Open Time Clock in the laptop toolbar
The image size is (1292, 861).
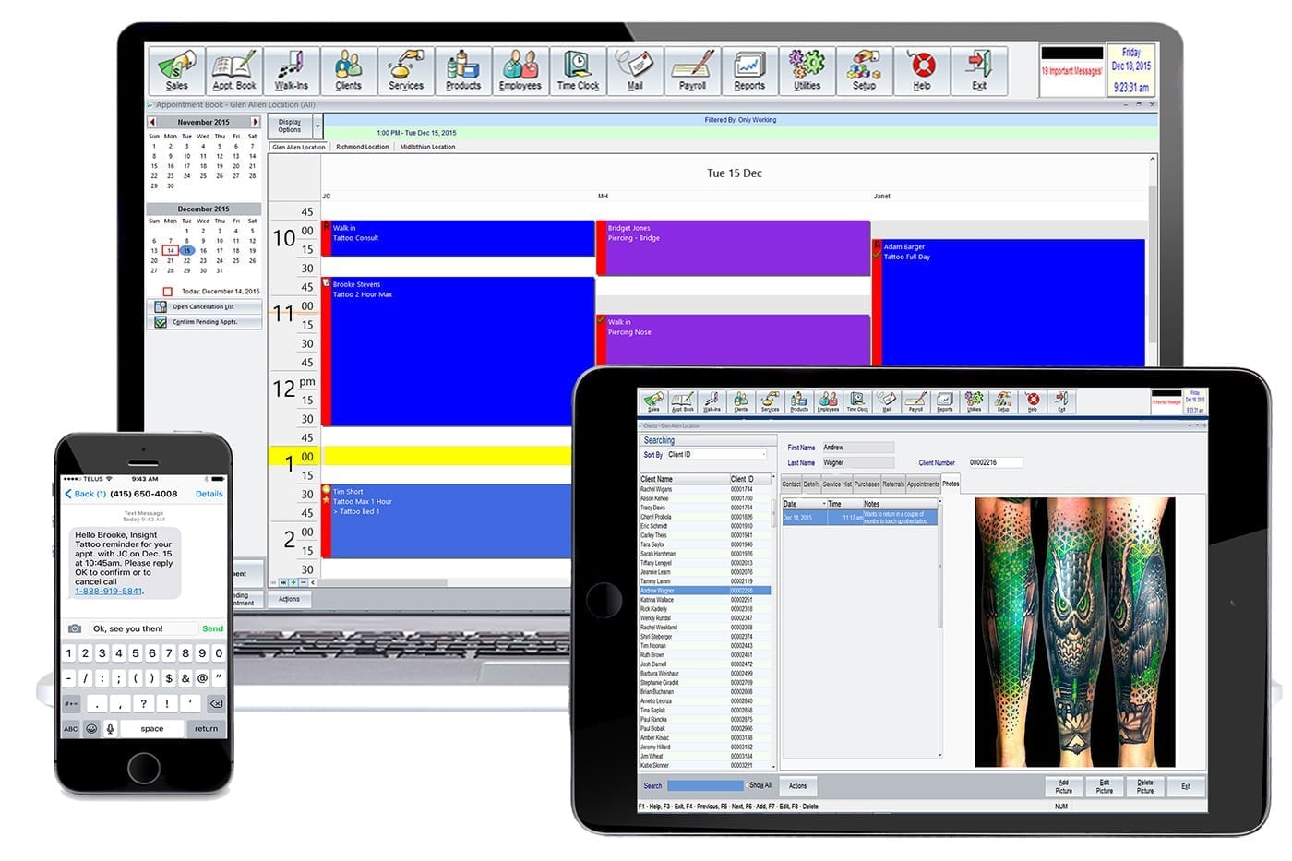578,71
